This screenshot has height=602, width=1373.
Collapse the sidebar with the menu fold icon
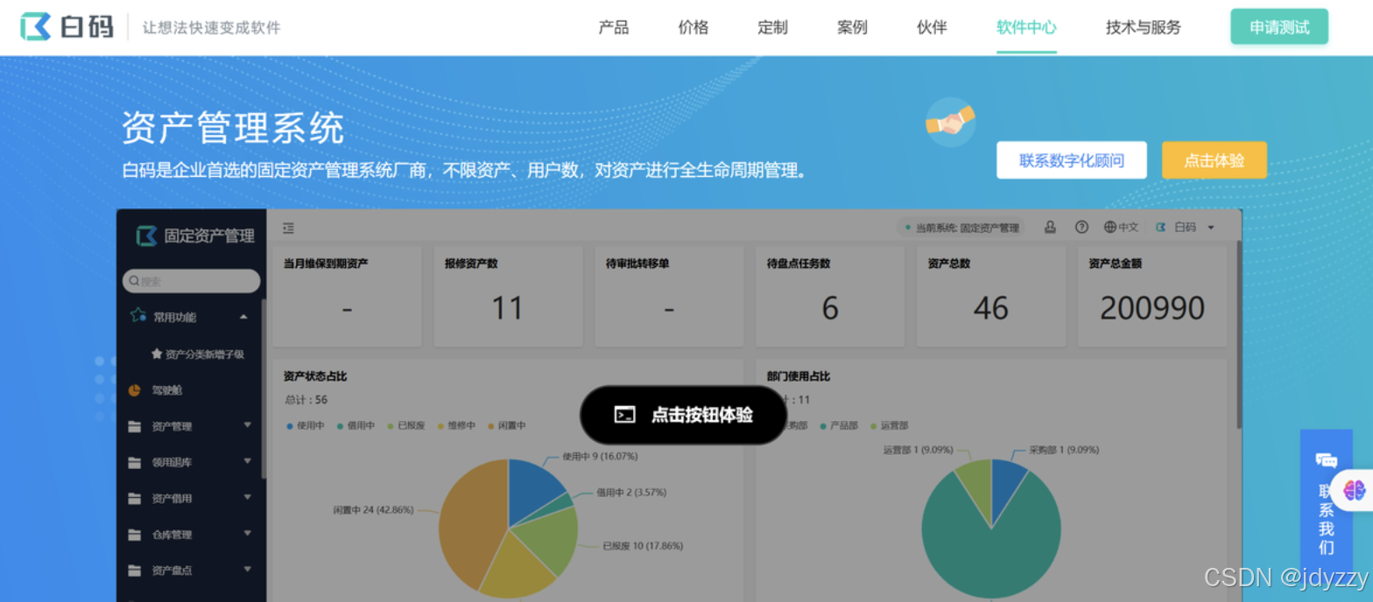288,228
